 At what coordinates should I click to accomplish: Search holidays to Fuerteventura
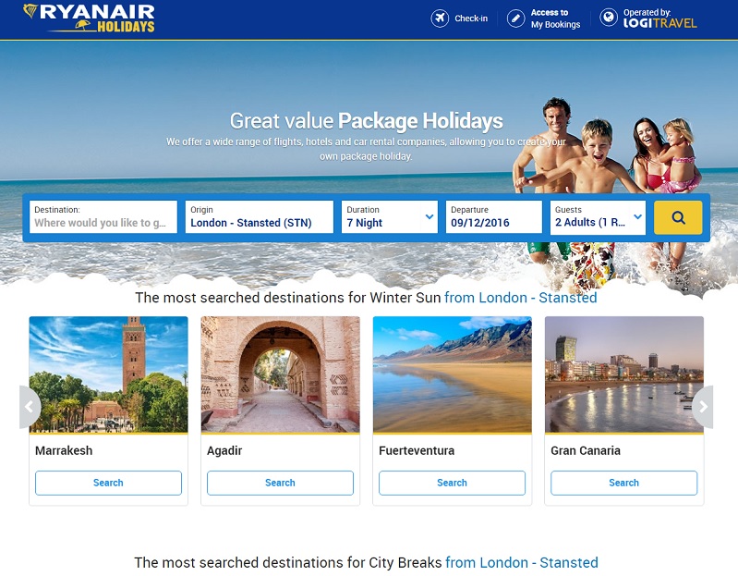[452, 483]
